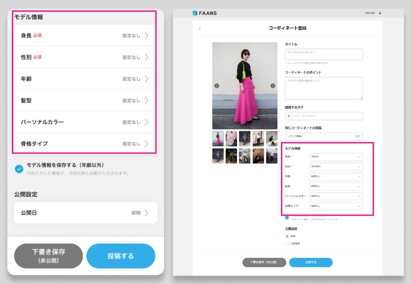The height and width of the screenshot is (284, 411).
Task: Open the パーソナルカラー dropdown in the web form
Action: point(336,196)
